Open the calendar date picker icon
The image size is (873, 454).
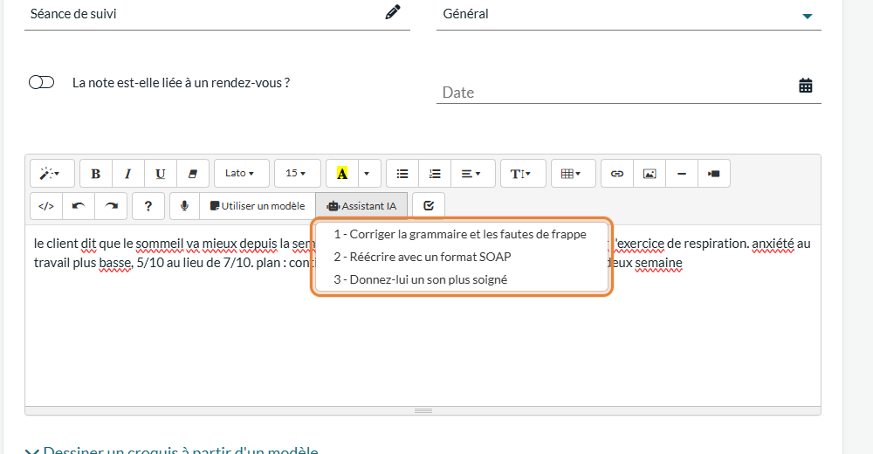(806, 86)
